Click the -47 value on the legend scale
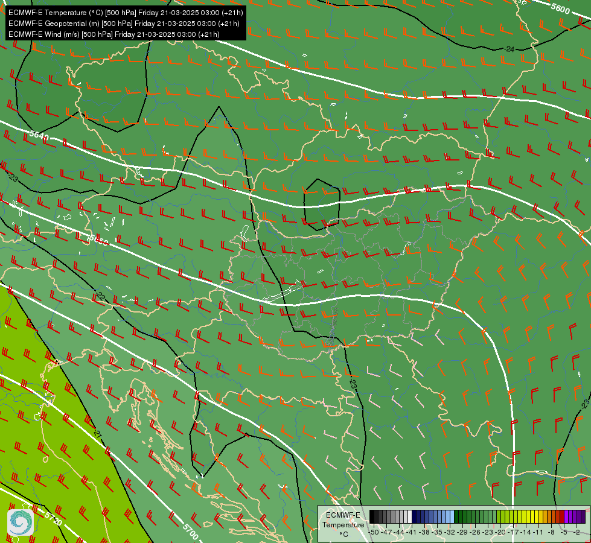This screenshot has height=543, width=591. pos(386,532)
